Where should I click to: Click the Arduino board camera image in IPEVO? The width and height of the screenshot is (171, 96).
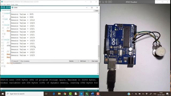point(135,47)
